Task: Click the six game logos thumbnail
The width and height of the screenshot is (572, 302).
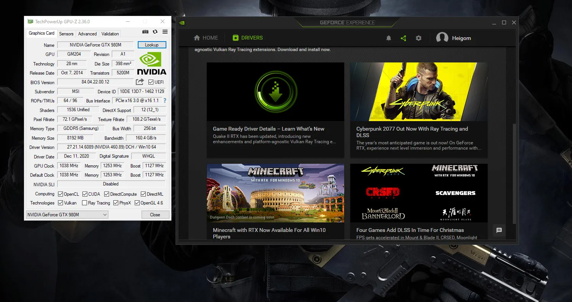Action: (419, 193)
